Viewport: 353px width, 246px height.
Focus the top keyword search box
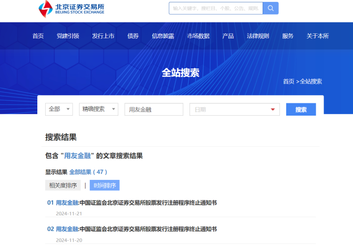click(x=216, y=8)
